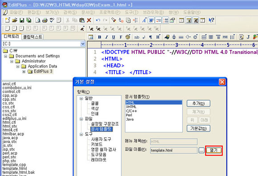Click the Bold B icon in the HTML toolbar
The height and width of the screenshot is (176, 258).
tap(99, 37)
